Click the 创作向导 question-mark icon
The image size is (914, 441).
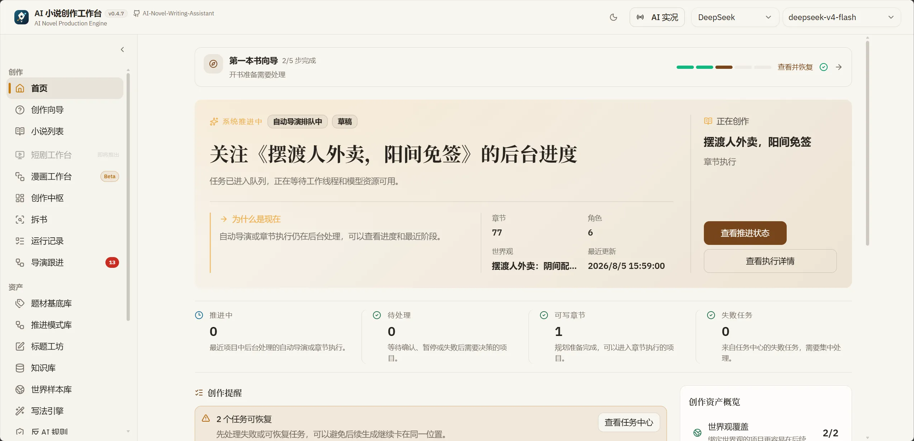20,110
